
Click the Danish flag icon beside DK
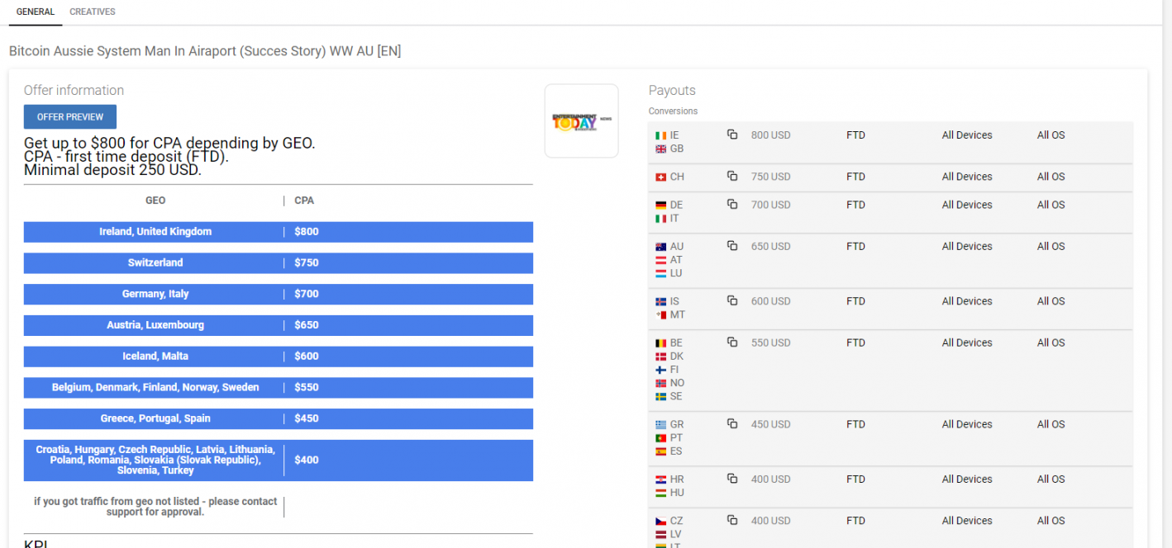(660, 357)
